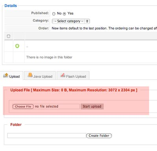This screenshot has height=151, width=157.
Task: Focus the new folder name field
Action: pos(47,136)
